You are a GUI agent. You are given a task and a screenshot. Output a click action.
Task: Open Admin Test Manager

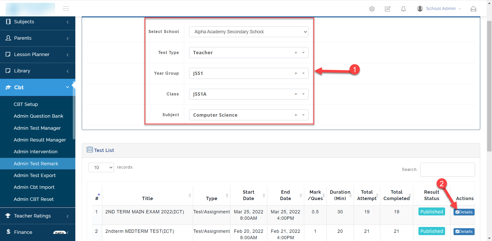pos(37,128)
